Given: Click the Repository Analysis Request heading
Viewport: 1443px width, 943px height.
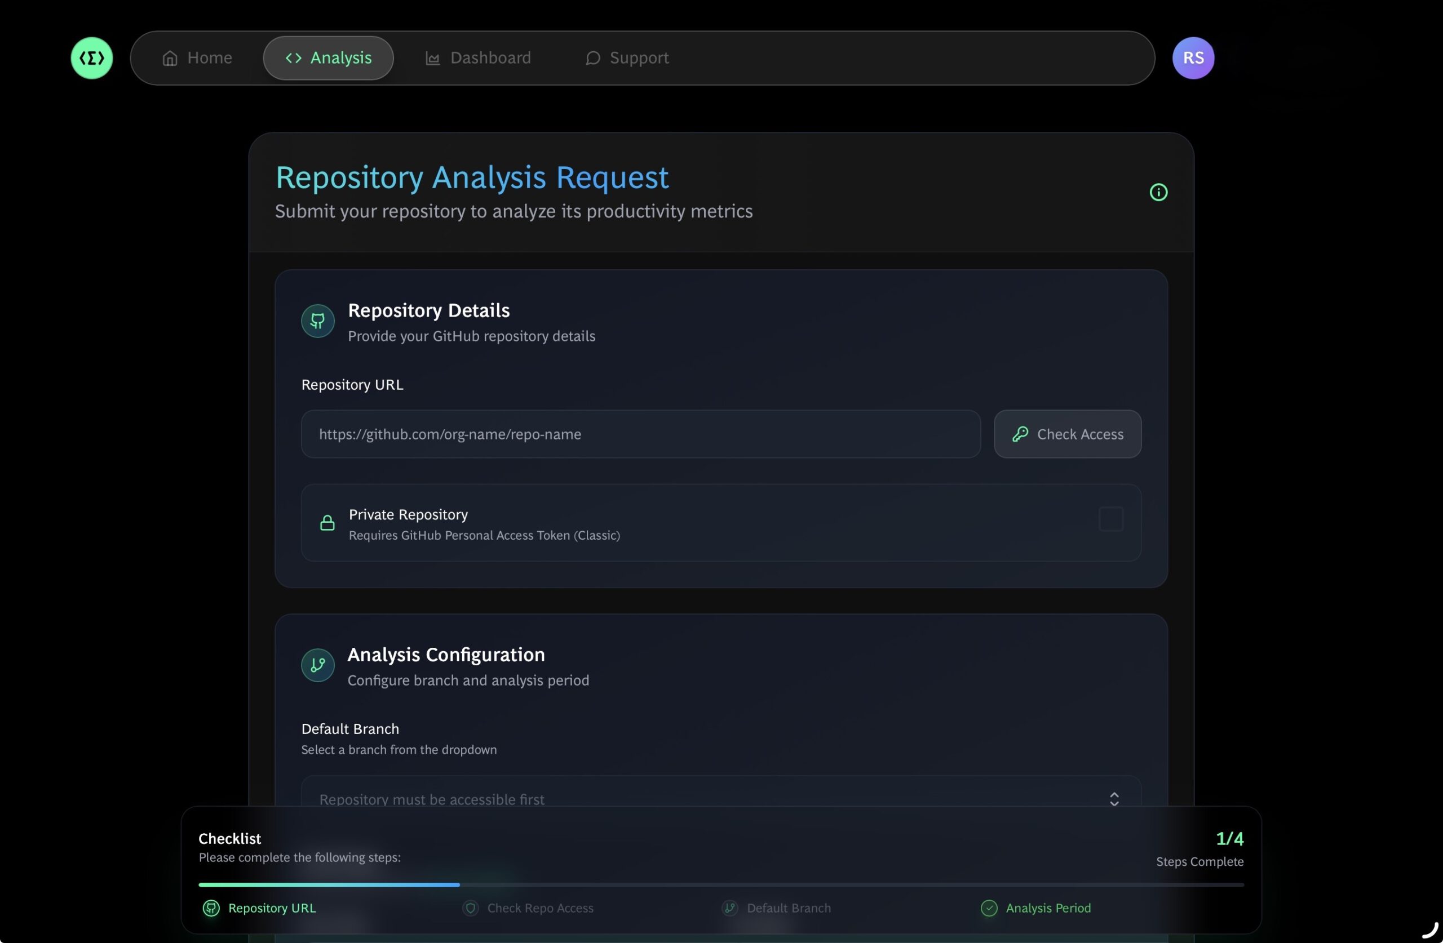Looking at the screenshot, I should pos(472,177).
